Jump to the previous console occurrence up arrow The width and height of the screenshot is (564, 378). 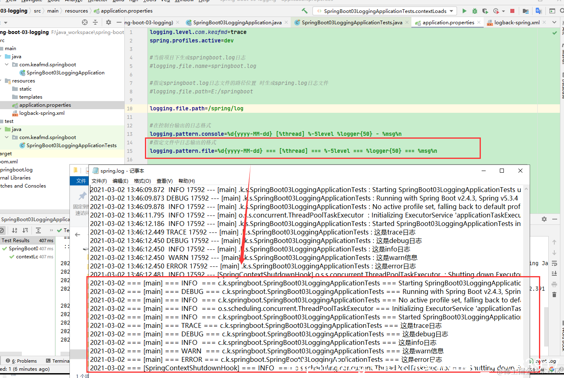click(x=554, y=242)
